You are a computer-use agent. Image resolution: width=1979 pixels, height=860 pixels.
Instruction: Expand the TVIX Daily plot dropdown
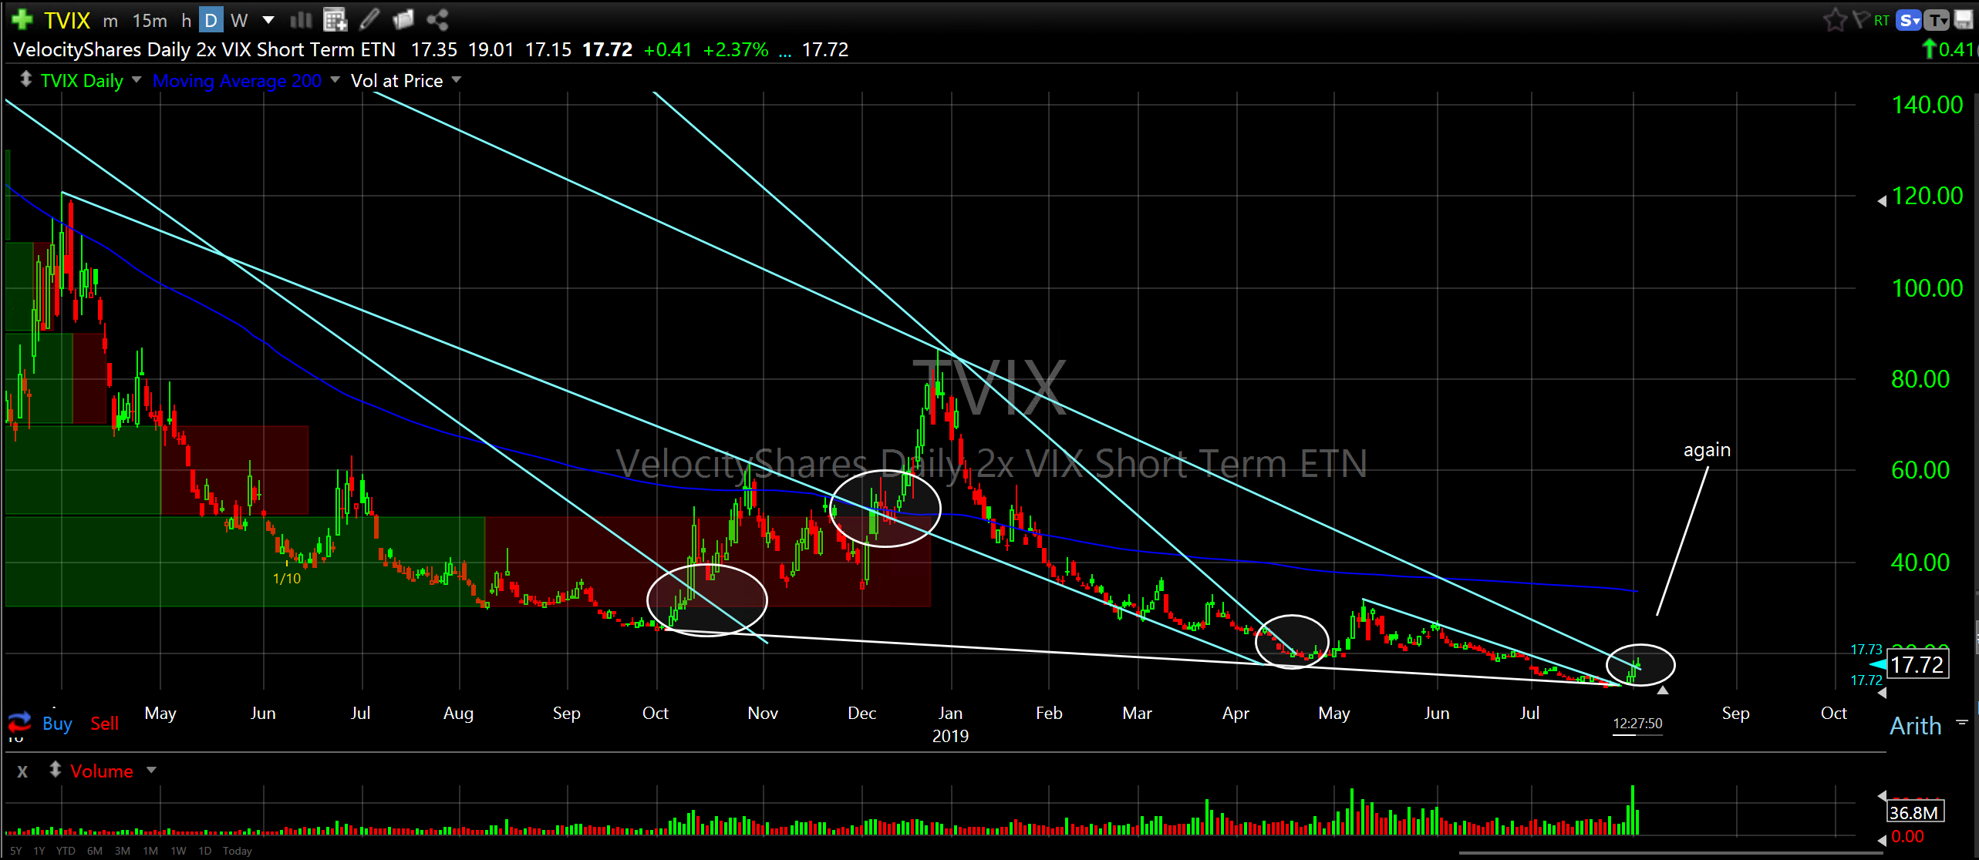click(137, 80)
